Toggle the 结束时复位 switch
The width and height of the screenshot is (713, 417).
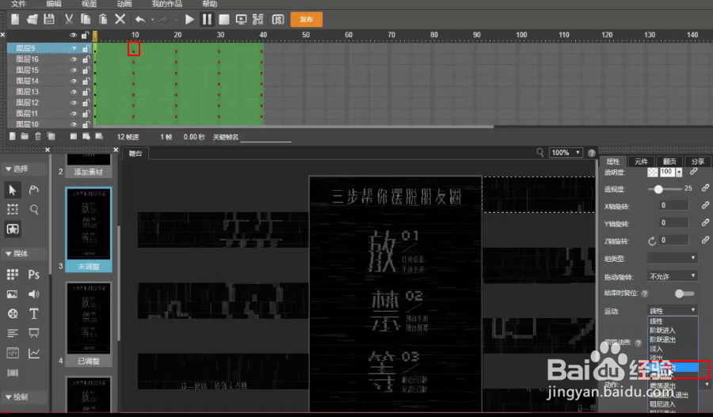tap(684, 294)
